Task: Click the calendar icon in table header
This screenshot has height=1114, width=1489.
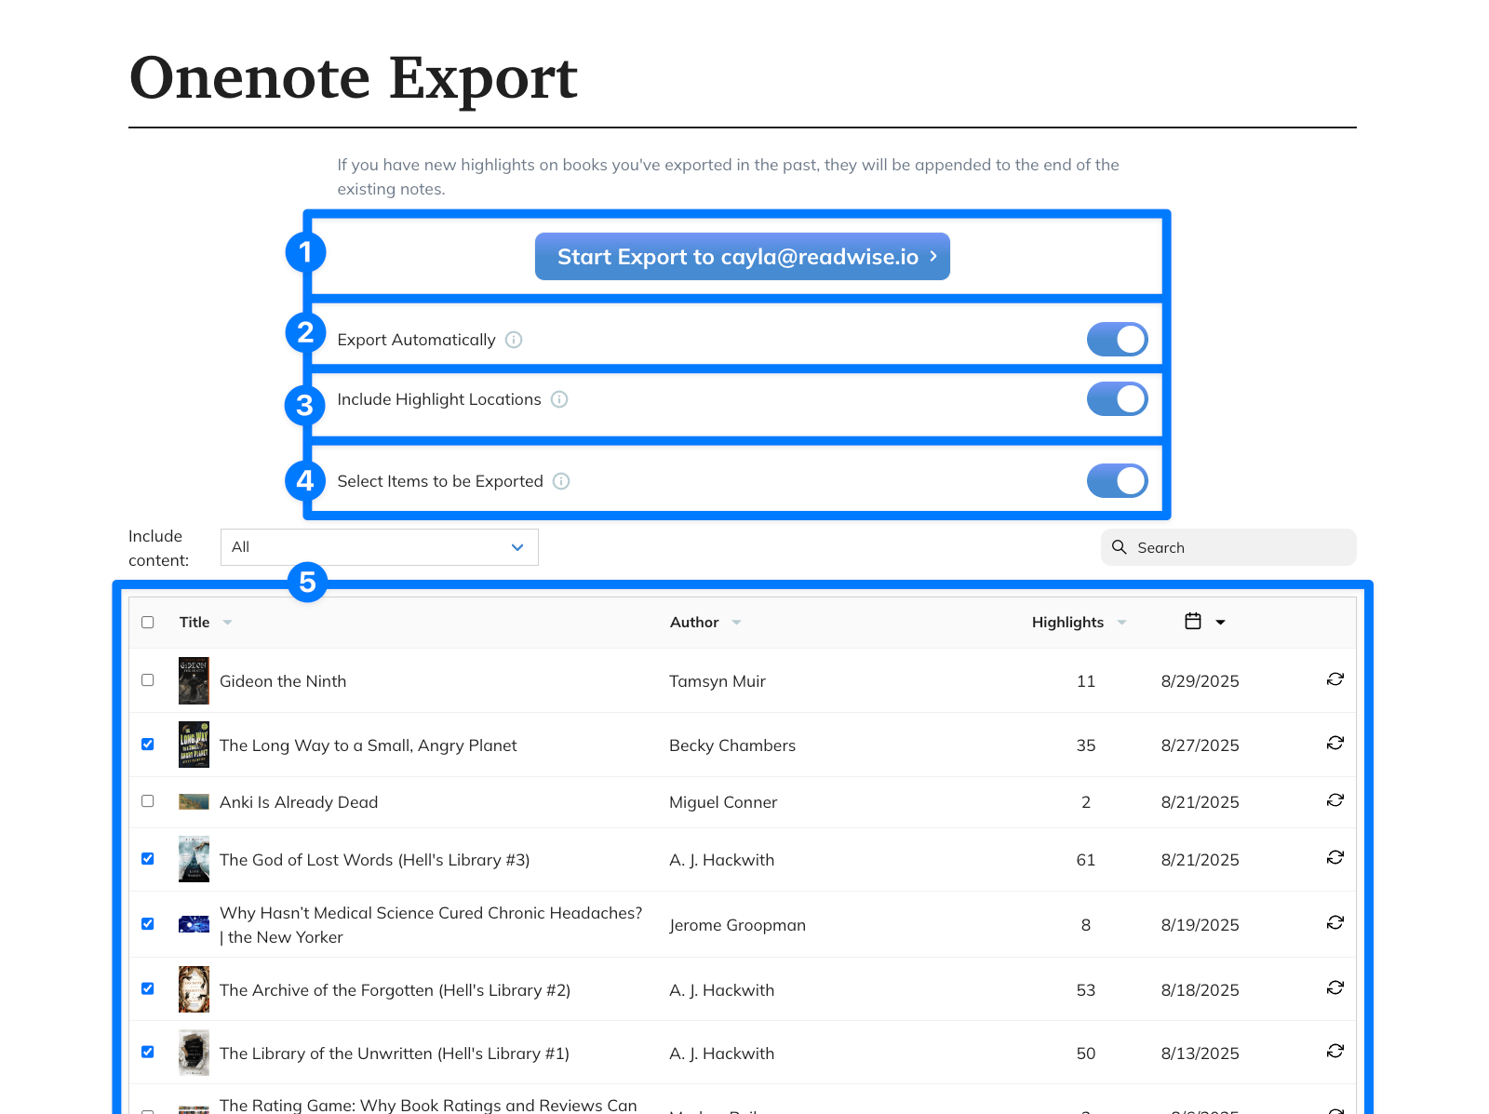Action: coord(1193,621)
